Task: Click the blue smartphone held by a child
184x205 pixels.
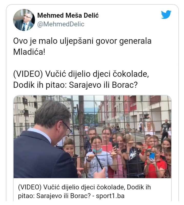Action: point(152,156)
